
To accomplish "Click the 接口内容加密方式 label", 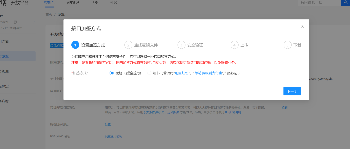I will tap(63, 108).
